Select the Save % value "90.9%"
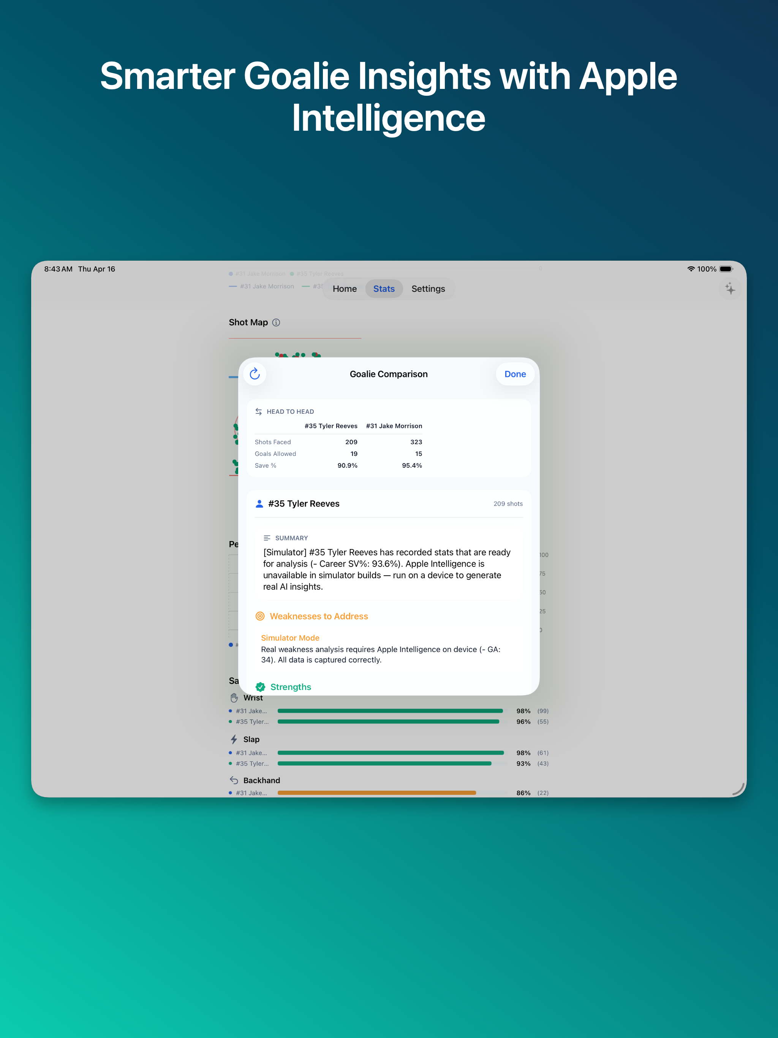 point(347,465)
